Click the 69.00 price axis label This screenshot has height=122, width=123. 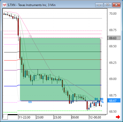click(x=113, y=79)
